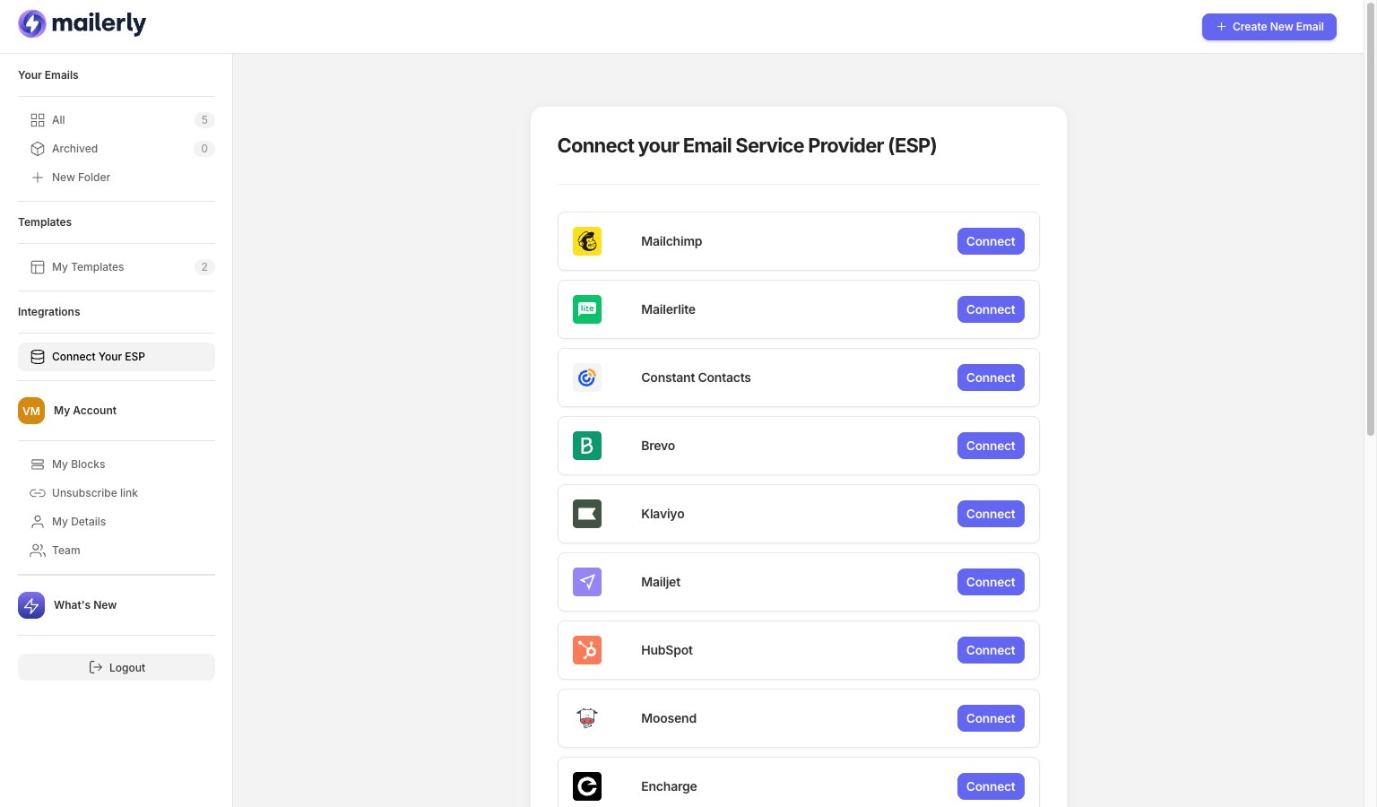Click the Mailjet paper-plane icon
The image size is (1377, 807).
click(x=587, y=582)
